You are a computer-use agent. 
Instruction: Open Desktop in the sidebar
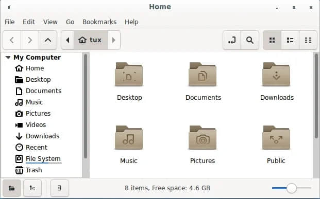coord(33,79)
